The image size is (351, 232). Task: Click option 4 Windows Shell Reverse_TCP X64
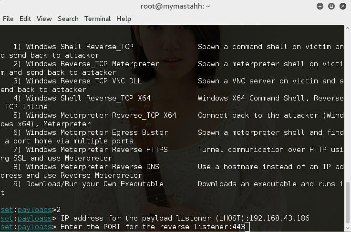pos(82,98)
